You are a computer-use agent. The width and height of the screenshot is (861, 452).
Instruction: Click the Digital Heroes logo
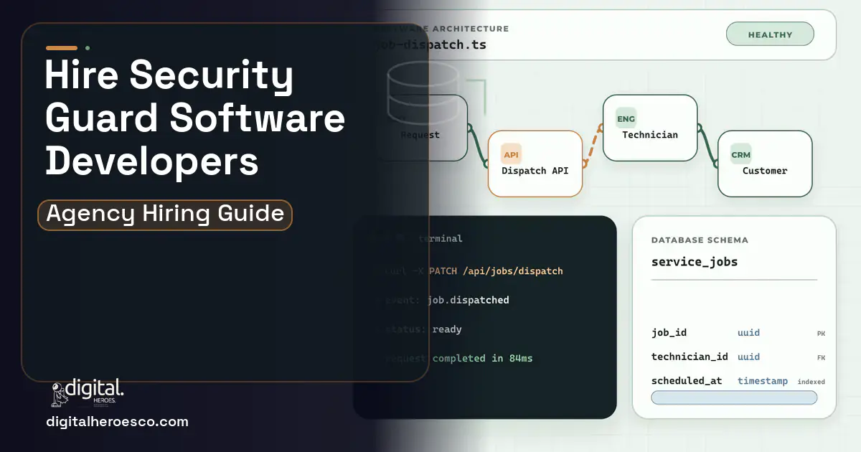click(88, 392)
